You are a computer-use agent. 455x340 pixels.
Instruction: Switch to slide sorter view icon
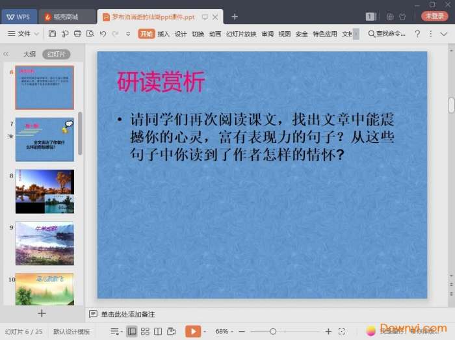[145, 332]
